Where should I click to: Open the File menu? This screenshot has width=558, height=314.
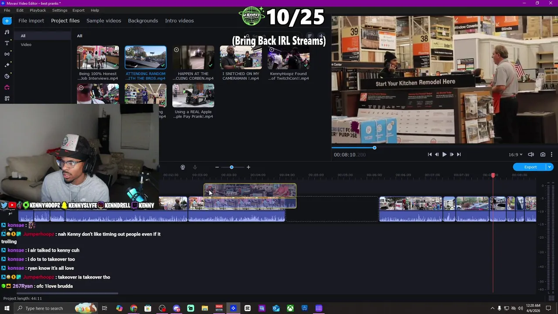[x=7, y=10]
